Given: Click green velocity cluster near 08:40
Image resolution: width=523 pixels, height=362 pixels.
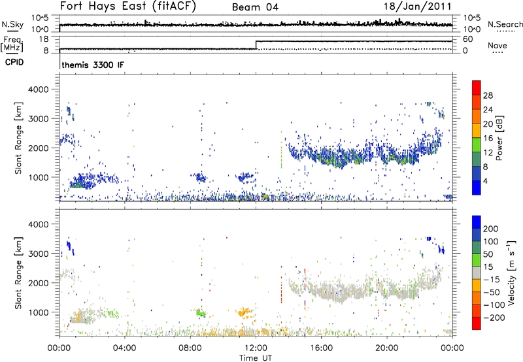Looking at the screenshot, I should (x=201, y=313).
